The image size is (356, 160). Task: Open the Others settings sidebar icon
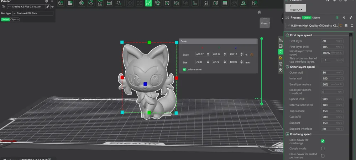(x=281, y=70)
